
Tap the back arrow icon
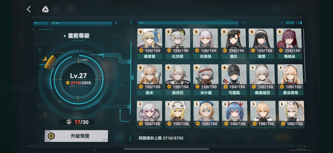click(x=29, y=9)
